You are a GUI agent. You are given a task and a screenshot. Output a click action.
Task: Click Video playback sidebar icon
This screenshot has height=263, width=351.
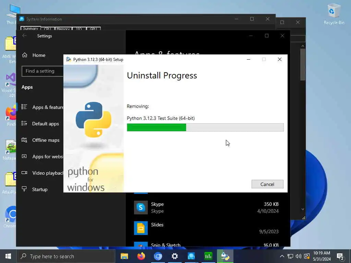pyautogui.click(x=24, y=173)
